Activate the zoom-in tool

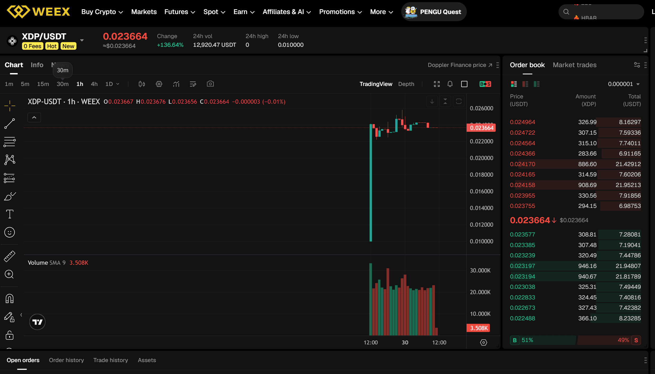click(10, 274)
